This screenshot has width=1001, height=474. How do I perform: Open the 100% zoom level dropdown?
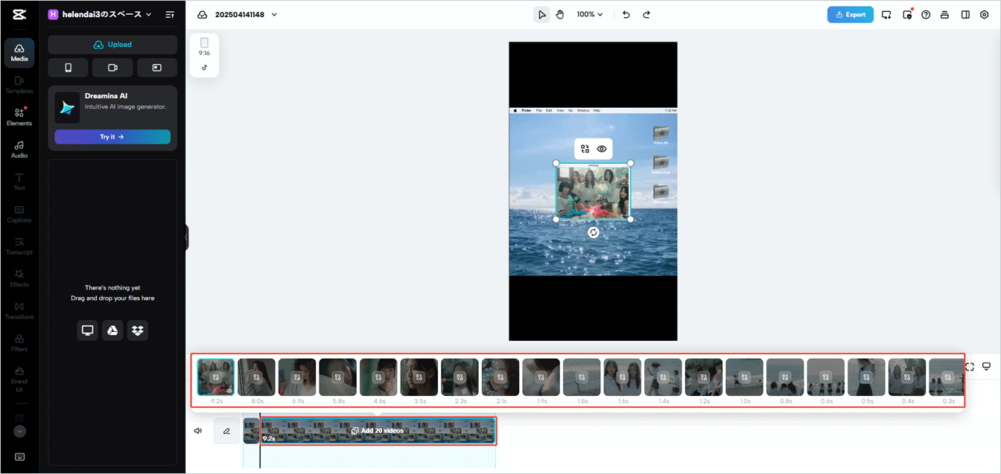click(589, 14)
